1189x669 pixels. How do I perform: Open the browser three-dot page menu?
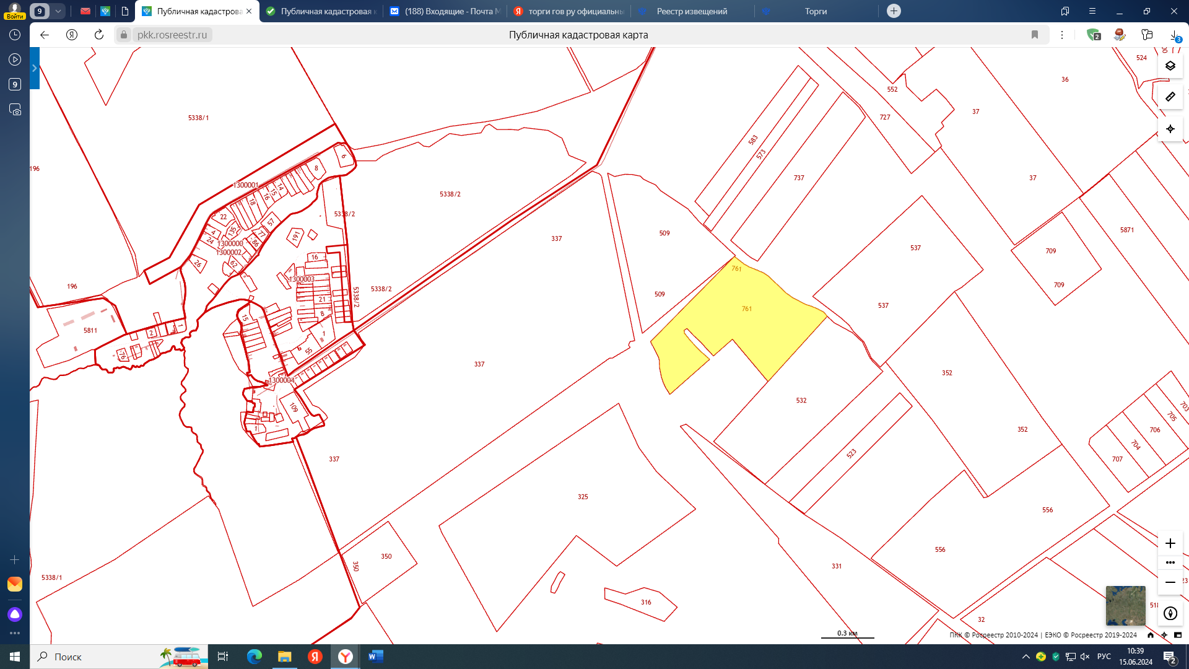coord(1061,35)
